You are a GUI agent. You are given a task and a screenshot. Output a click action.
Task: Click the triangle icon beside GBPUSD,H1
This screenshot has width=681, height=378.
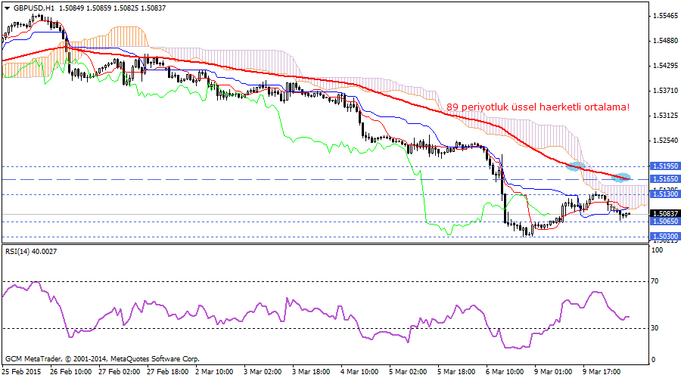pyautogui.click(x=7, y=8)
